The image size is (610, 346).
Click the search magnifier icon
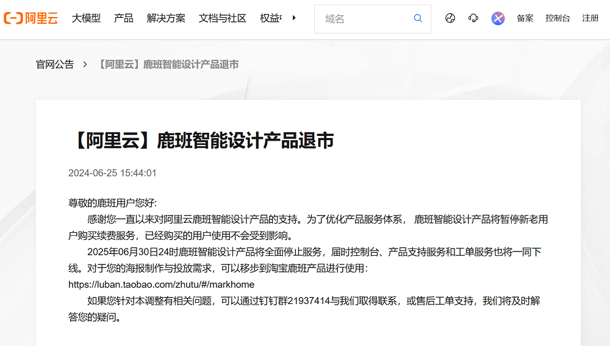coord(418,18)
